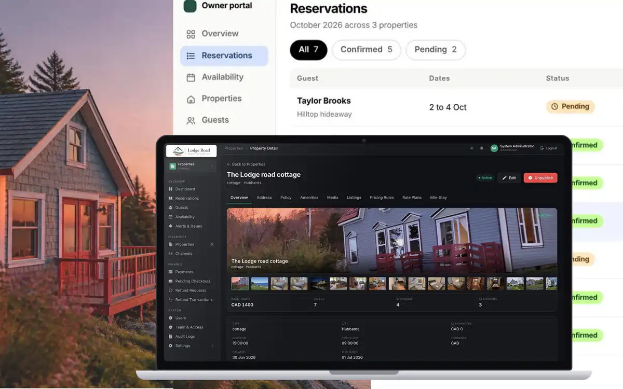Click the Dates column header

pyautogui.click(x=439, y=78)
